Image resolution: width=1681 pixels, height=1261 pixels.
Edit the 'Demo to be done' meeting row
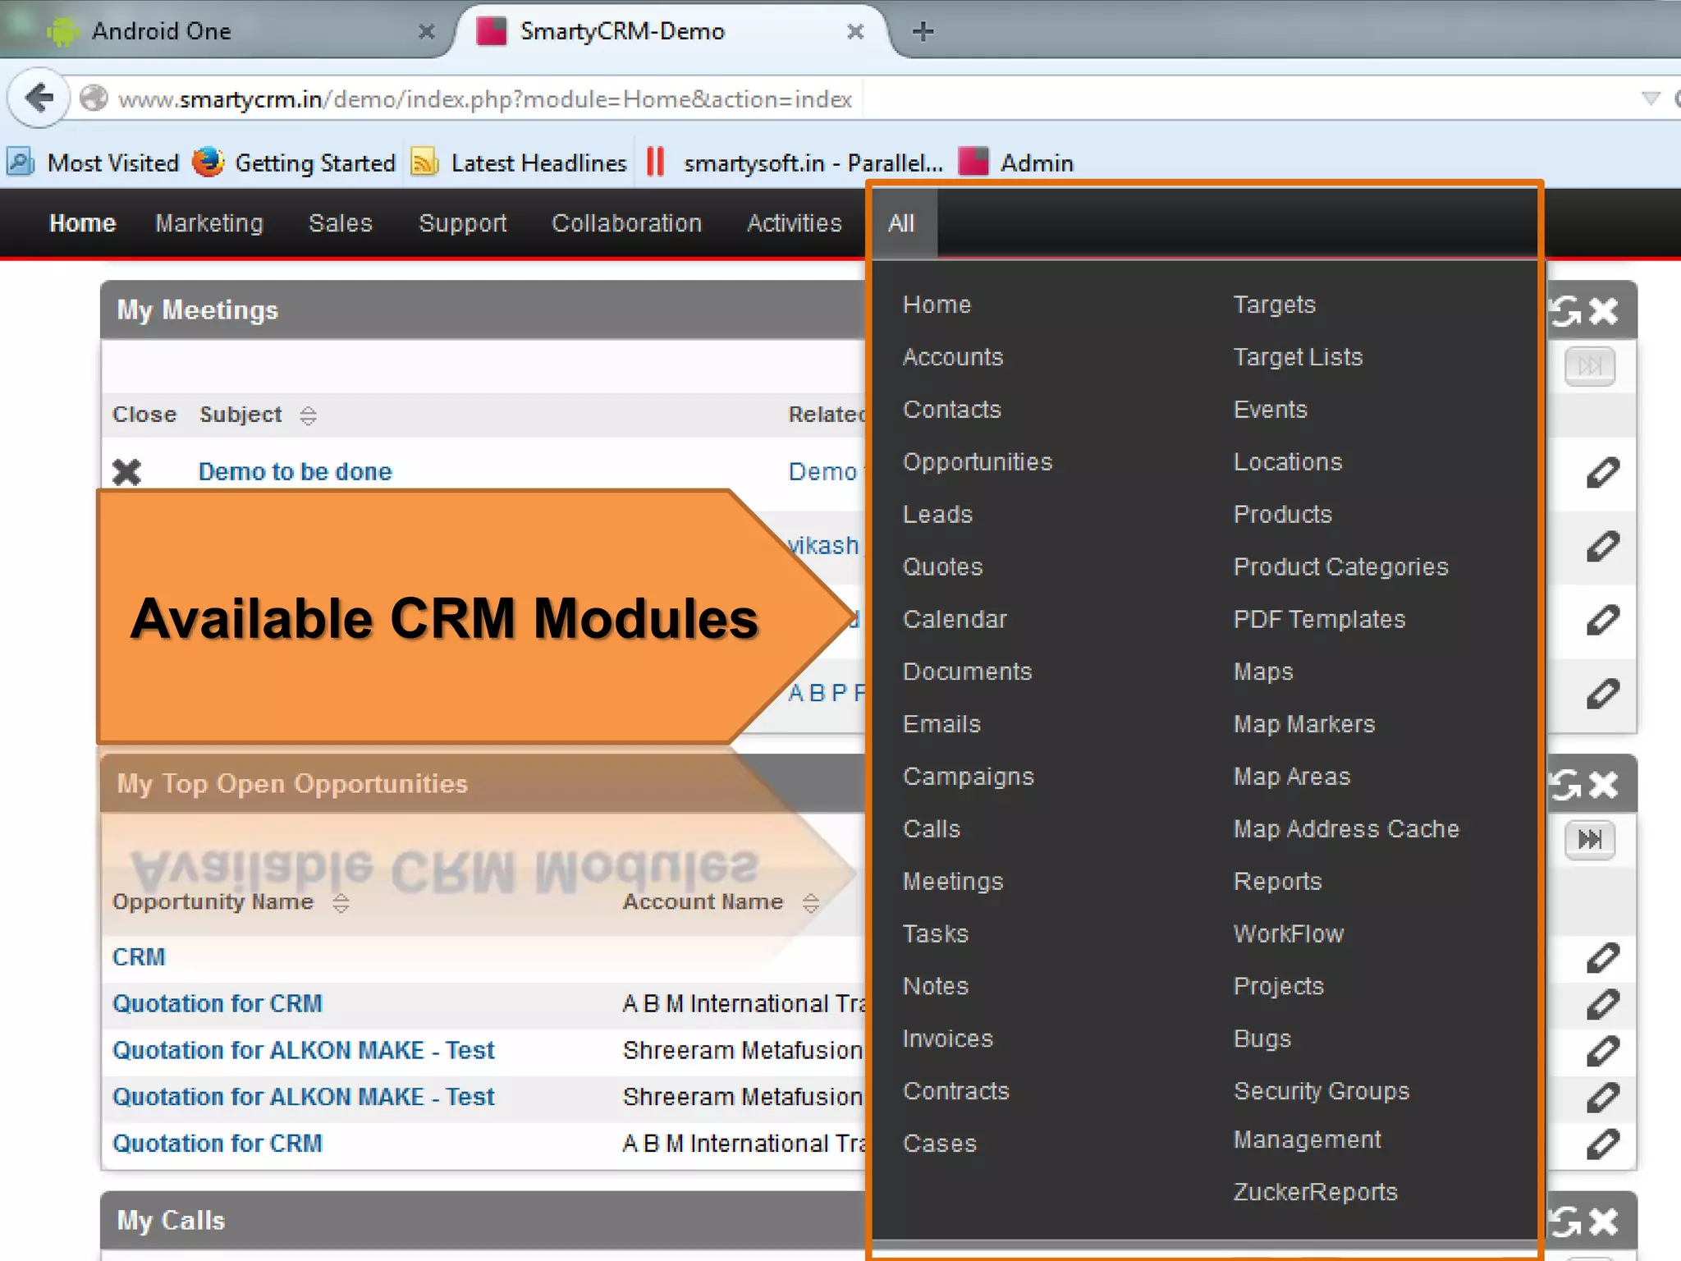1602,473
